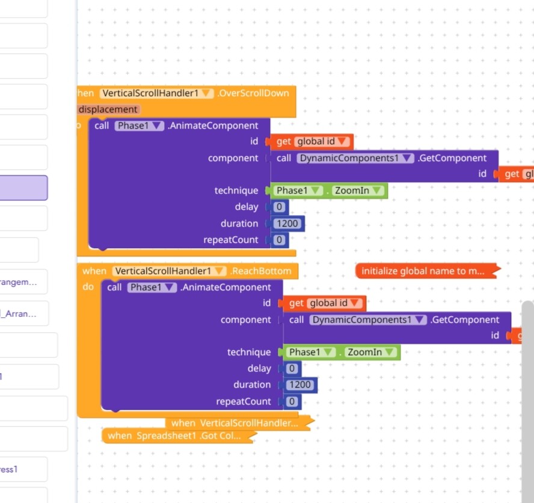Viewport: 534px width, 503px height.
Task: Select delay value 0 in the ReachBottom block
Action: click(x=292, y=368)
